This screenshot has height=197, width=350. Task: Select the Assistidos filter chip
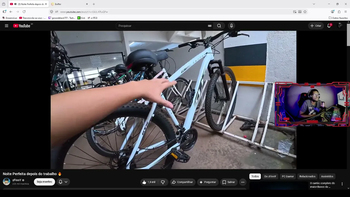coord(327,176)
